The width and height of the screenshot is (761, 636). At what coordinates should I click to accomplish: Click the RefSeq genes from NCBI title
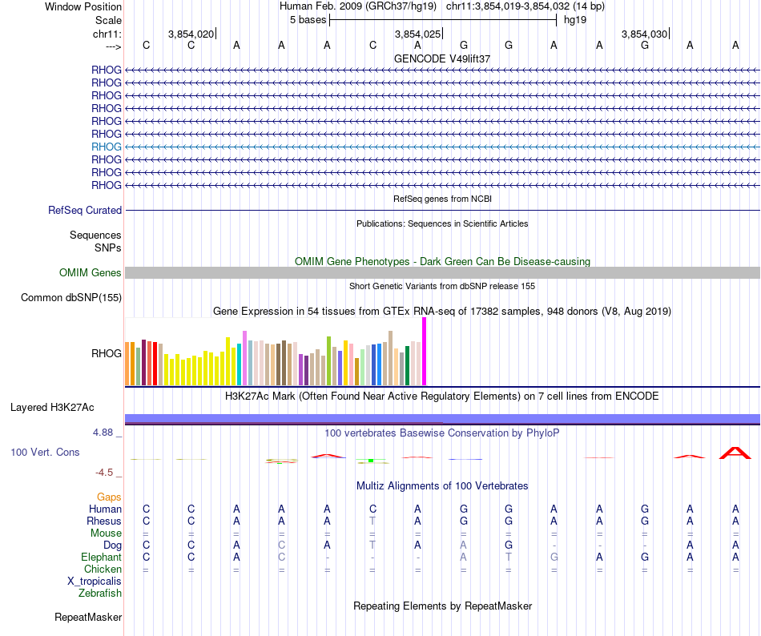coord(443,199)
